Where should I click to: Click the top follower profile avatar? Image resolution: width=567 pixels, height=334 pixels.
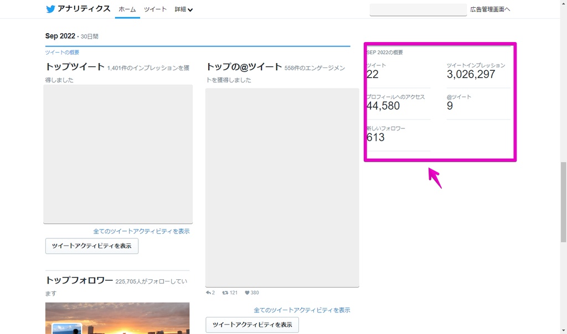pyautogui.click(x=67, y=329)
